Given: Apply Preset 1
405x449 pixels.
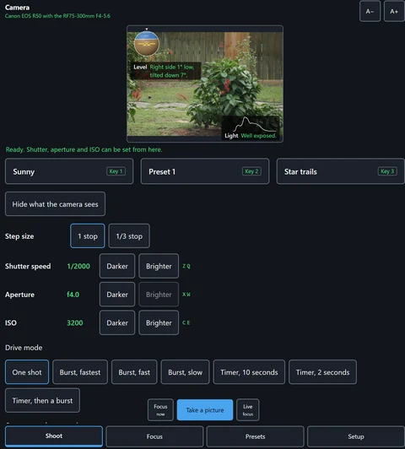Looking at the screenshot, I should 205,171.
